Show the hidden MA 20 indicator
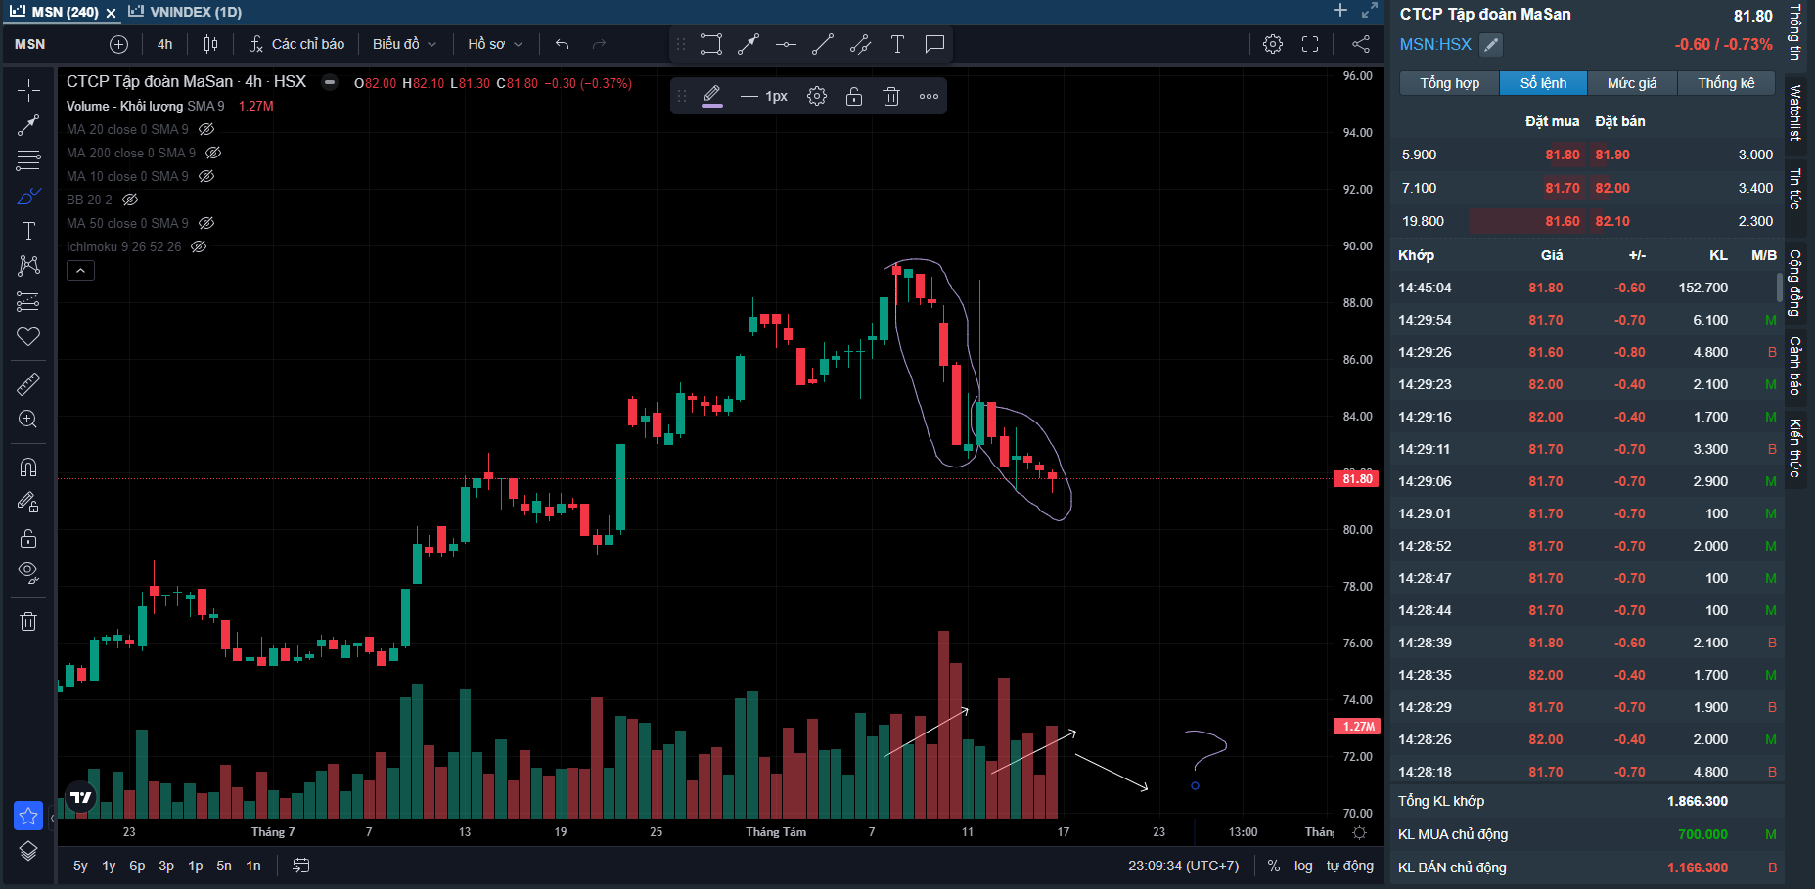 tap(206, 129)
